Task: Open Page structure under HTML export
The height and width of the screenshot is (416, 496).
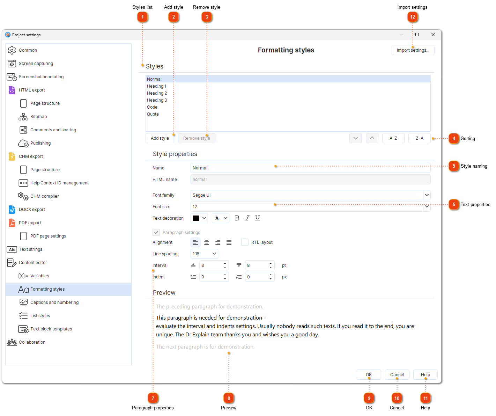Action: [x=68, y=103]
